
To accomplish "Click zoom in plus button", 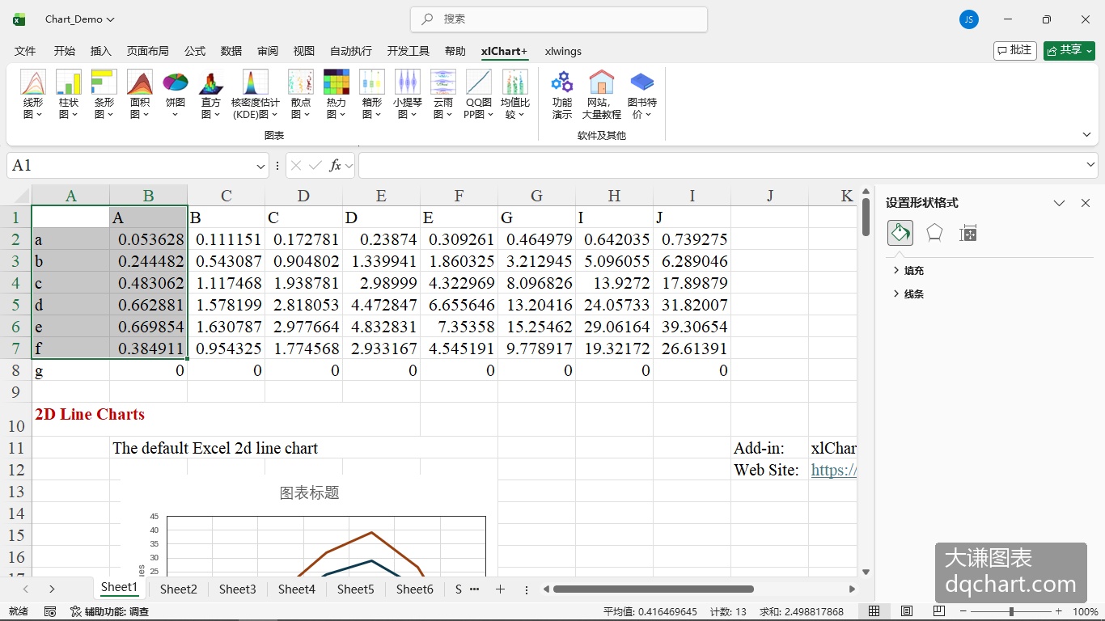I will pyautogui.click(x=1058, y=611).
